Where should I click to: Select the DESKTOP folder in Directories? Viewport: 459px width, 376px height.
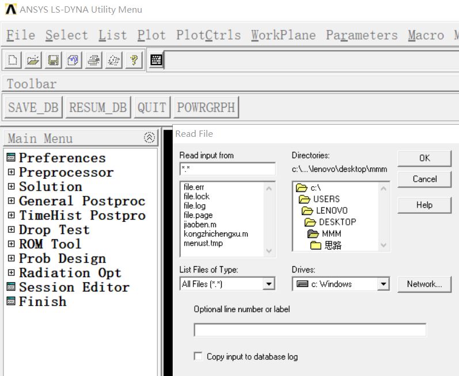(x=330, y=222)
